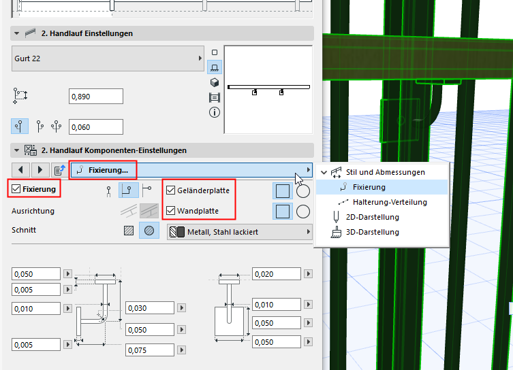Open the Metall, Stahl lackiert material dropdown
513x370 pixels.
pyautogui.click(x=240, y=232)
